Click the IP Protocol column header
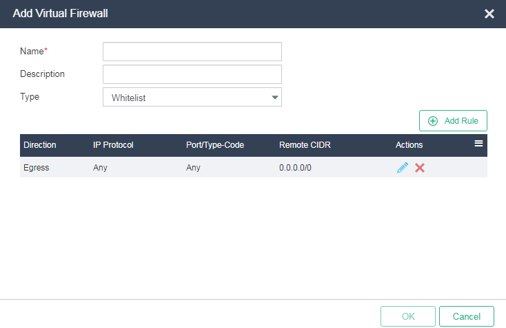The image size is (506, 328). pos(113,145)
